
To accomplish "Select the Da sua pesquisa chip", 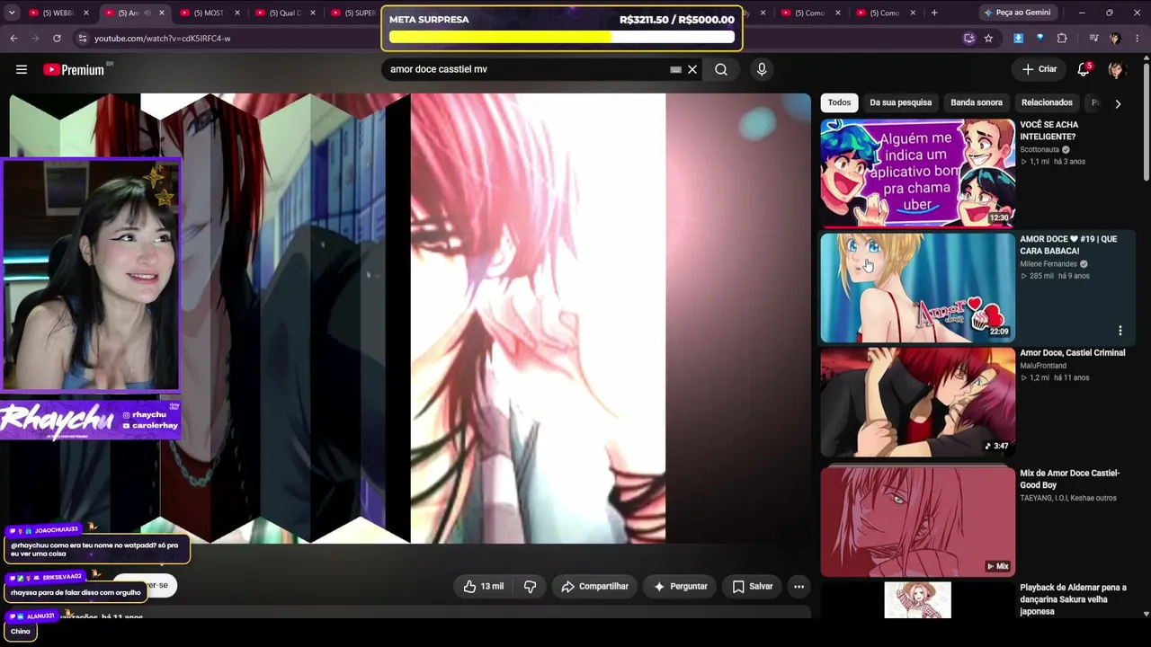I will (x=900, y=102).
